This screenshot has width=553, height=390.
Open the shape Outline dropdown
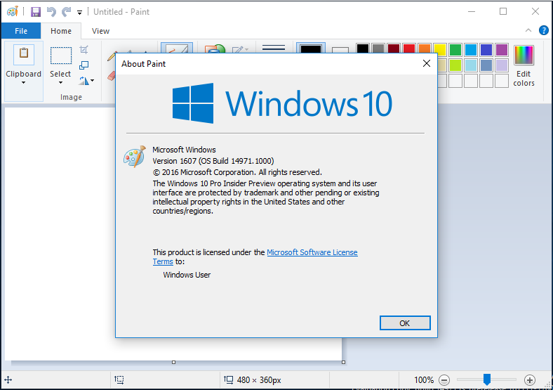pyautogui.click(x=240, y=49)
